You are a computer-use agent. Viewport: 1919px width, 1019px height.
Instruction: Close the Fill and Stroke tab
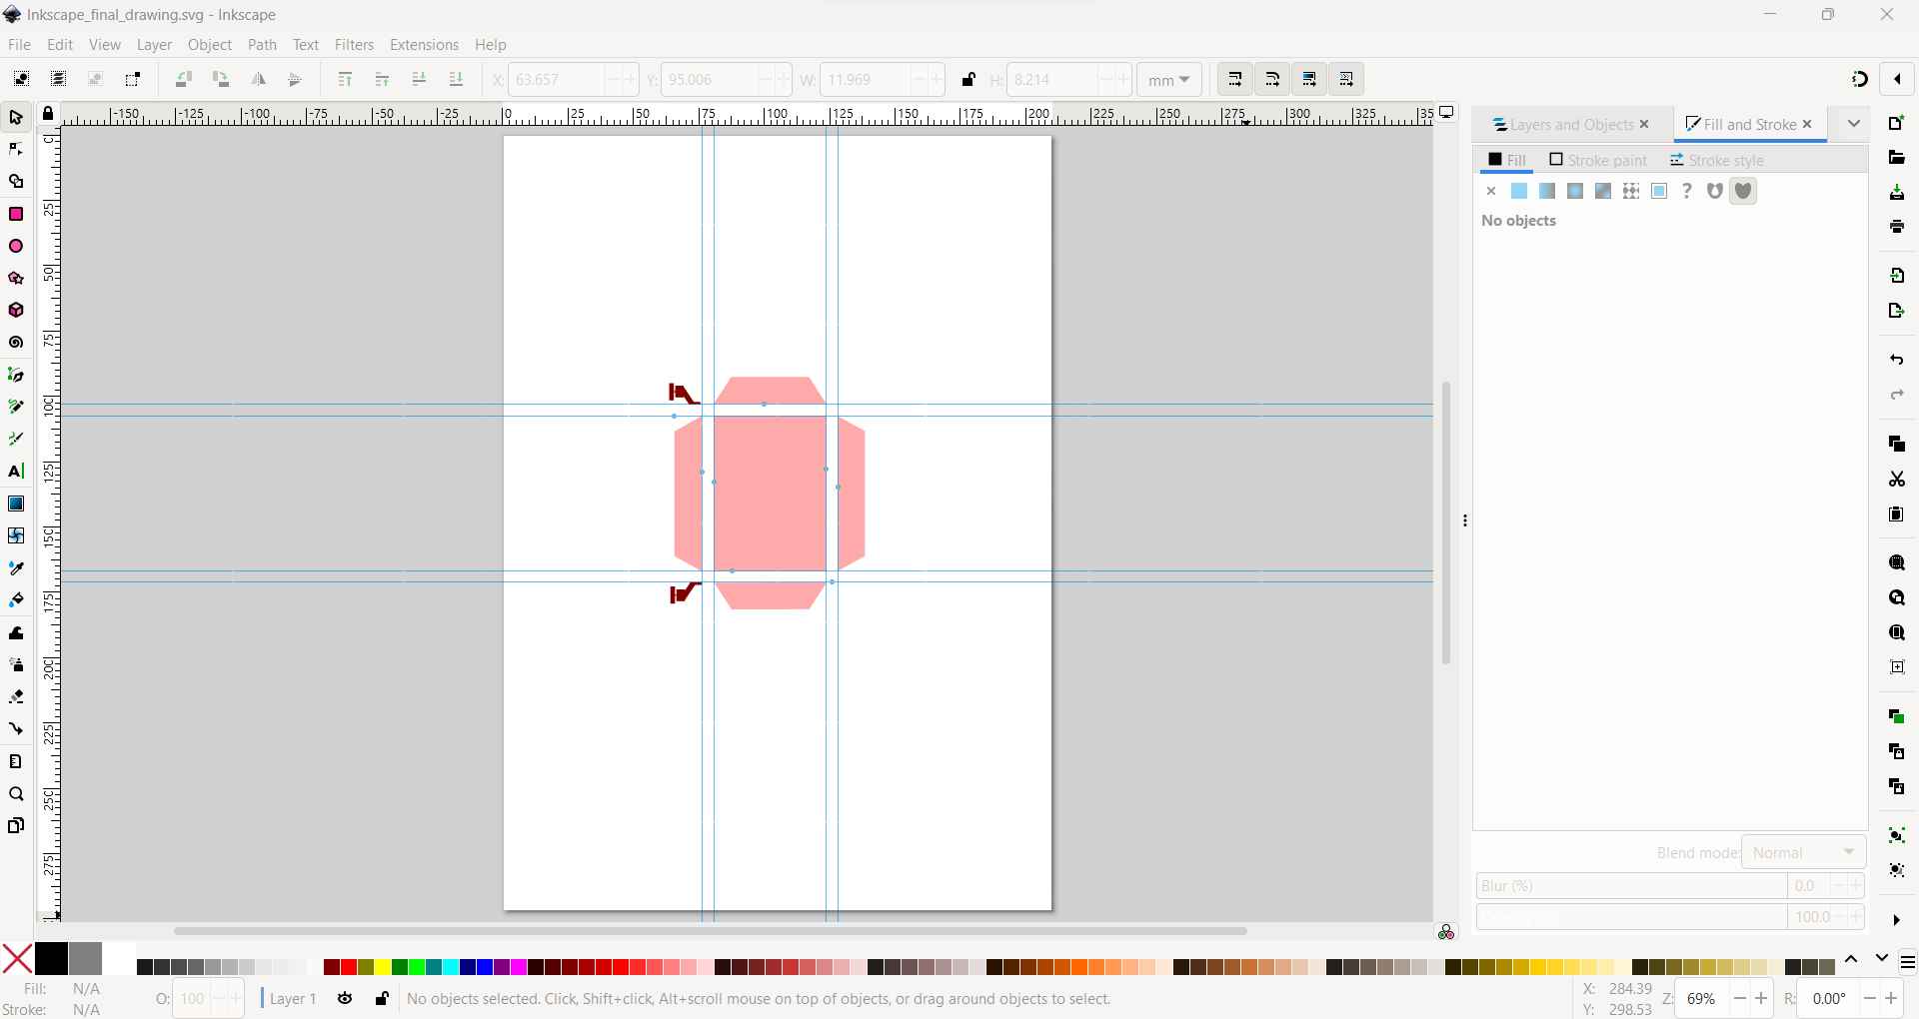click(1807, 125)
